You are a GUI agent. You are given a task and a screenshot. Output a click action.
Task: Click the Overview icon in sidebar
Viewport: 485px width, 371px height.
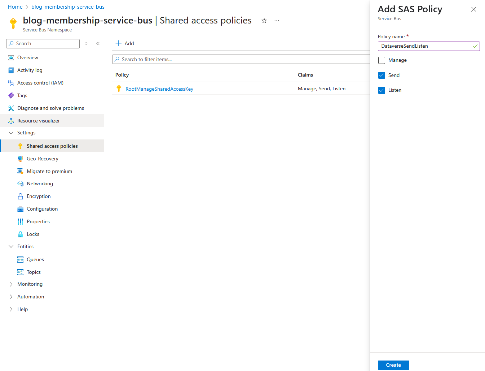coord(11,58)
